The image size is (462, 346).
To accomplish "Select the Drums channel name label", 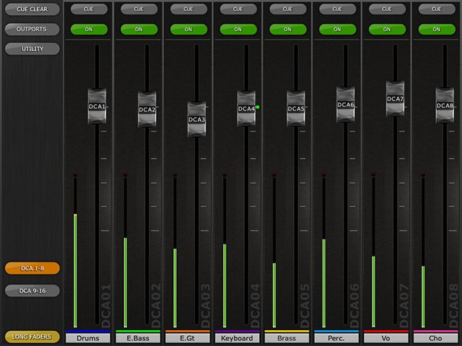I will [88, 338].
